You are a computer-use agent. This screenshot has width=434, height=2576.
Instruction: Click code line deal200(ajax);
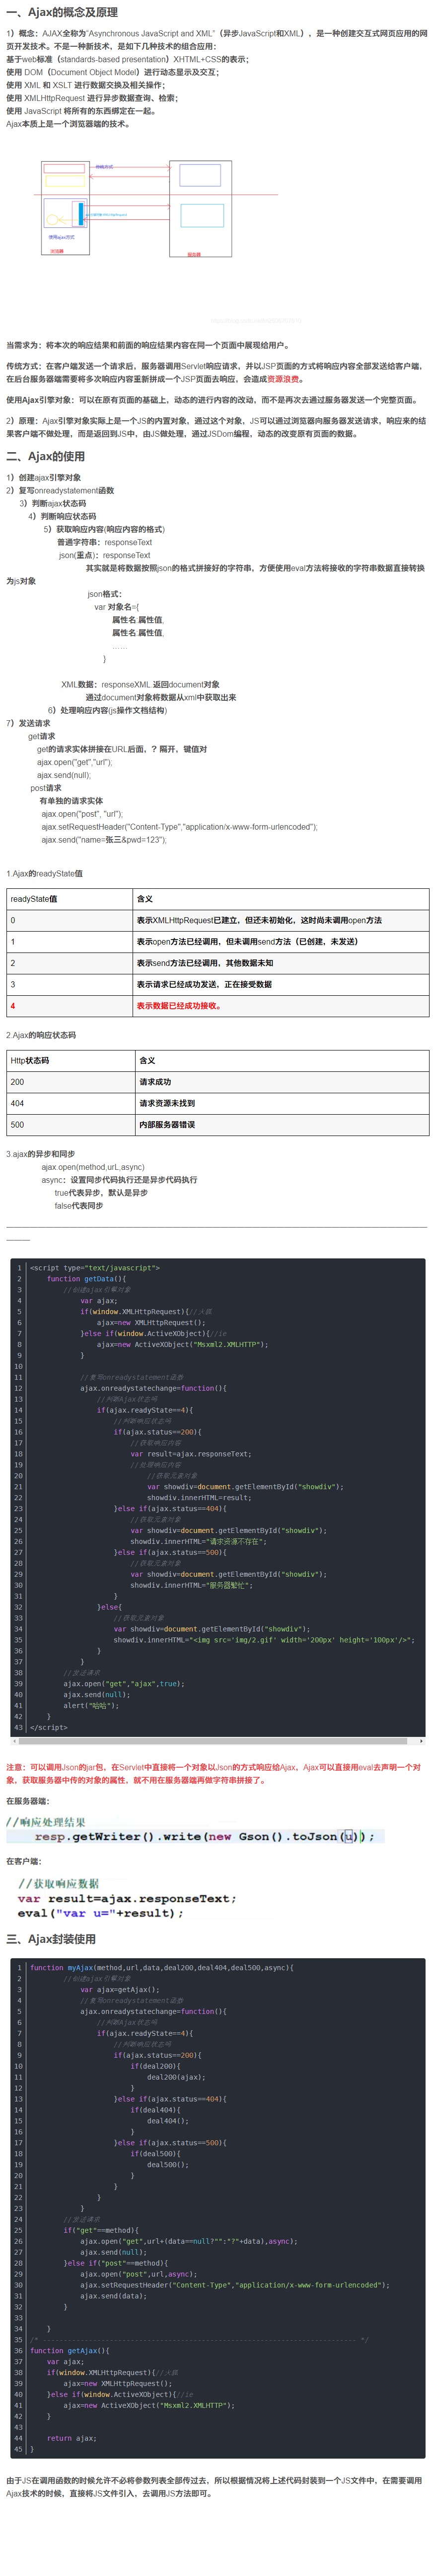click(x=176, y=2077)
